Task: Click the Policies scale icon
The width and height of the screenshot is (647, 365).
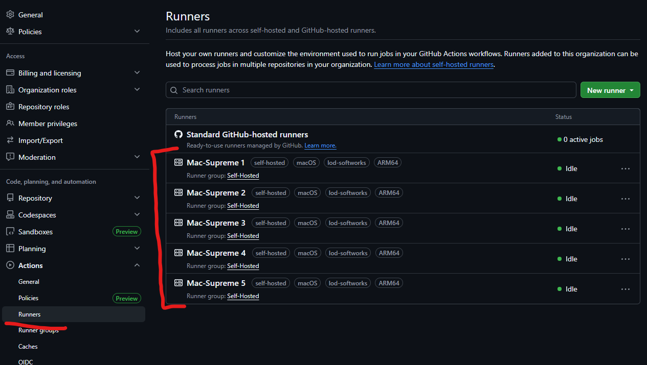Action: (x=10, y=31)
